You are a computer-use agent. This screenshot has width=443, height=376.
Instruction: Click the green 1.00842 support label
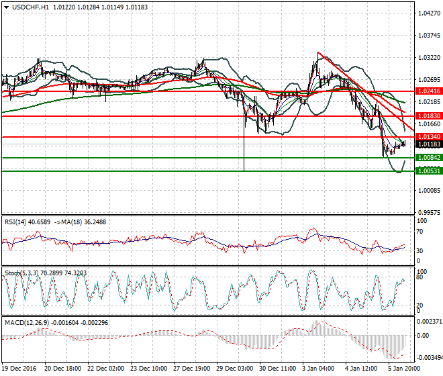(x=429, y=158)
